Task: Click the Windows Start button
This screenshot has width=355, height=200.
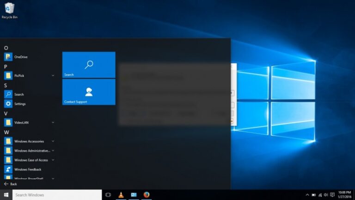Action: click(x=6, y=195)
